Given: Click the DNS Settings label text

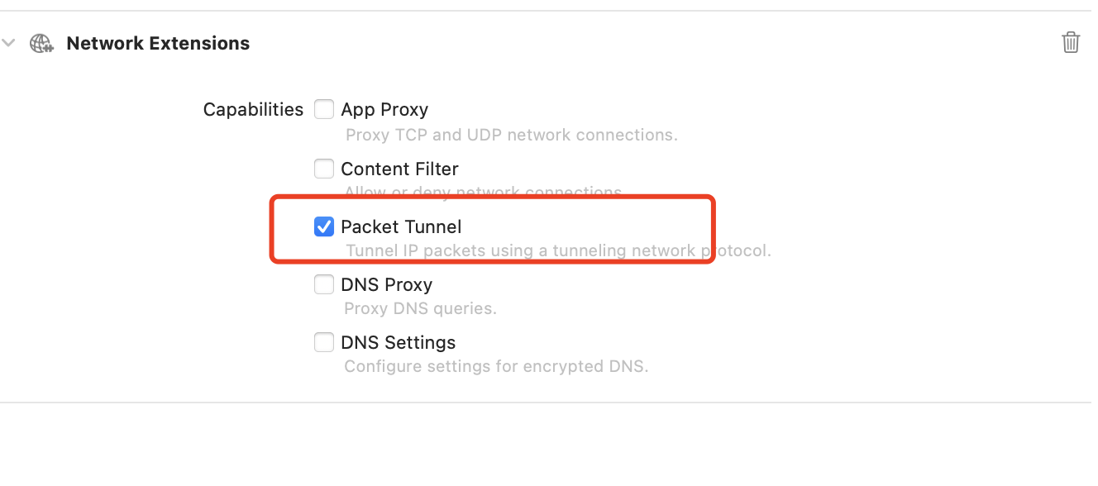Looking at the screenshot, I should click(x=398, y=342).
